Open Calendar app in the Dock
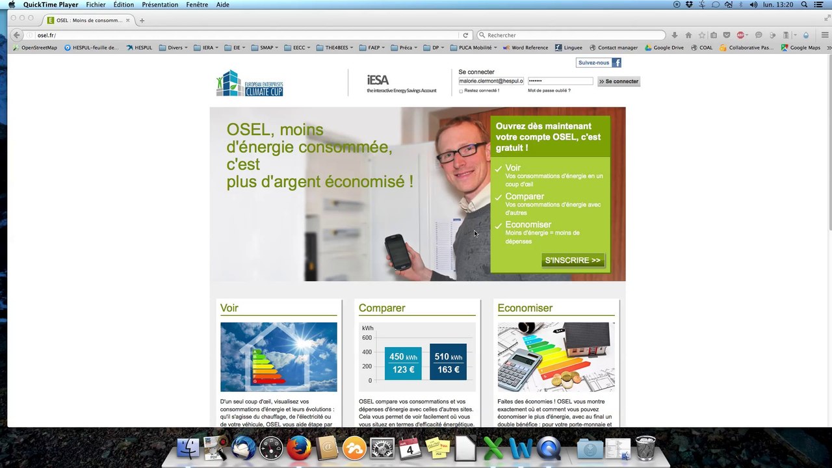This screenshot has height=468, width=832. click(410, 448)
